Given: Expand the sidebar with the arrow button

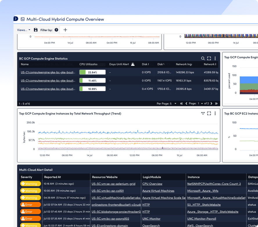Looking at the screenshot, I should pos(16,19).
